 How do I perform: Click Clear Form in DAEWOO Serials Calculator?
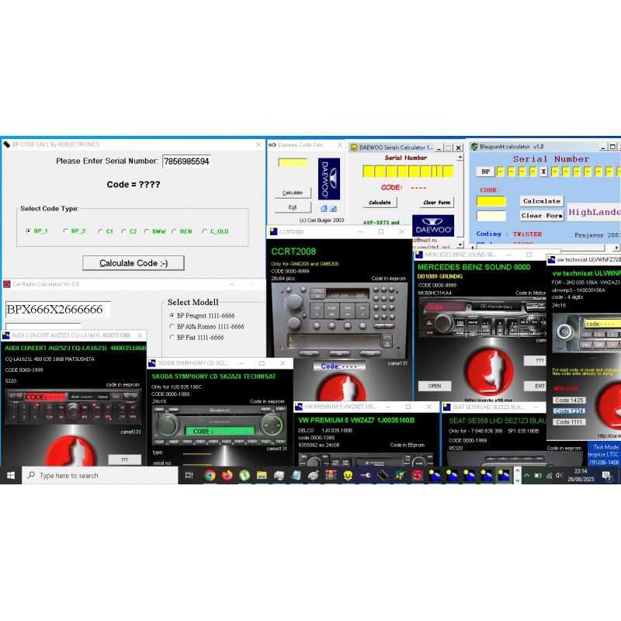pos(437,203)
